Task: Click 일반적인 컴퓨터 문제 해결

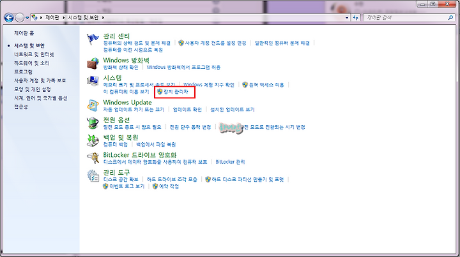Action: tap(282, 43)
